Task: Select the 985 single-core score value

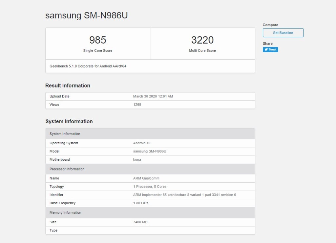Action: point(98,40)
